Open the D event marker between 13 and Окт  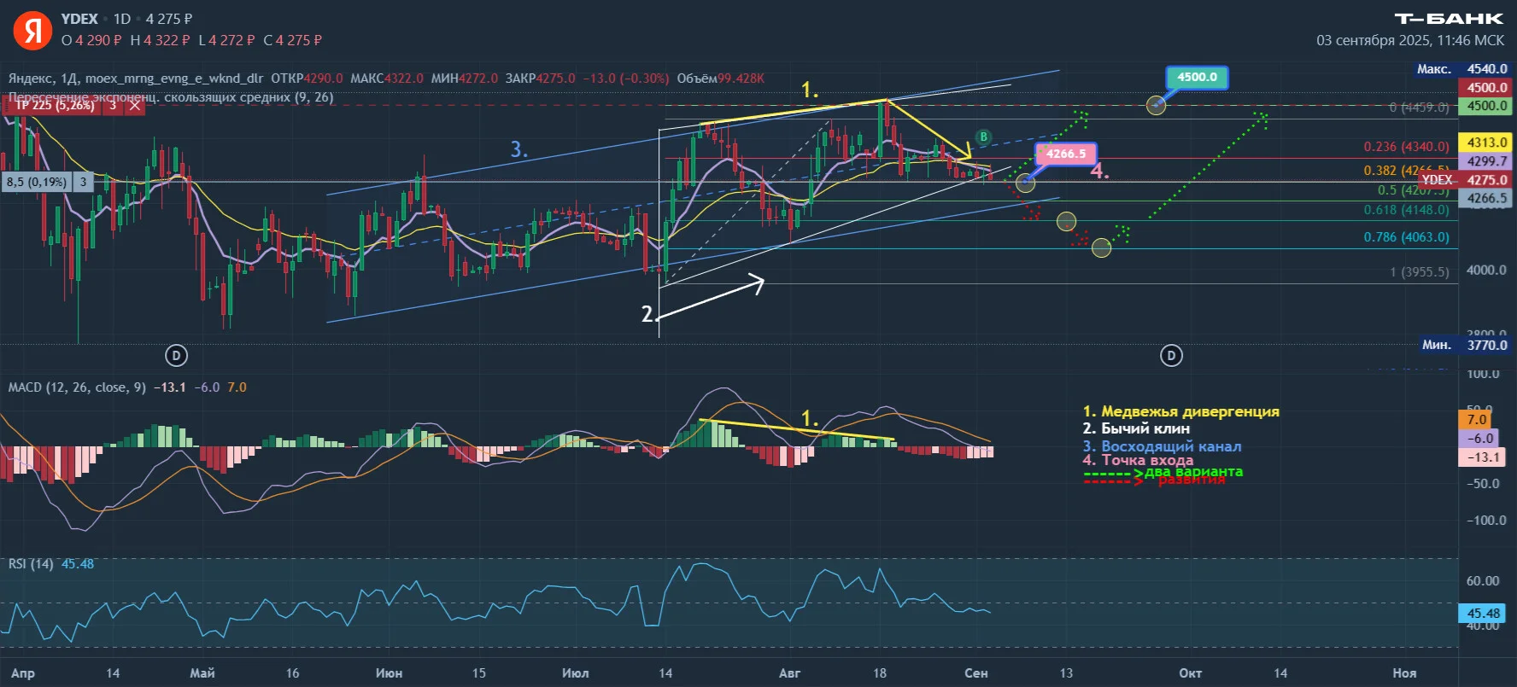[1171, 355]
